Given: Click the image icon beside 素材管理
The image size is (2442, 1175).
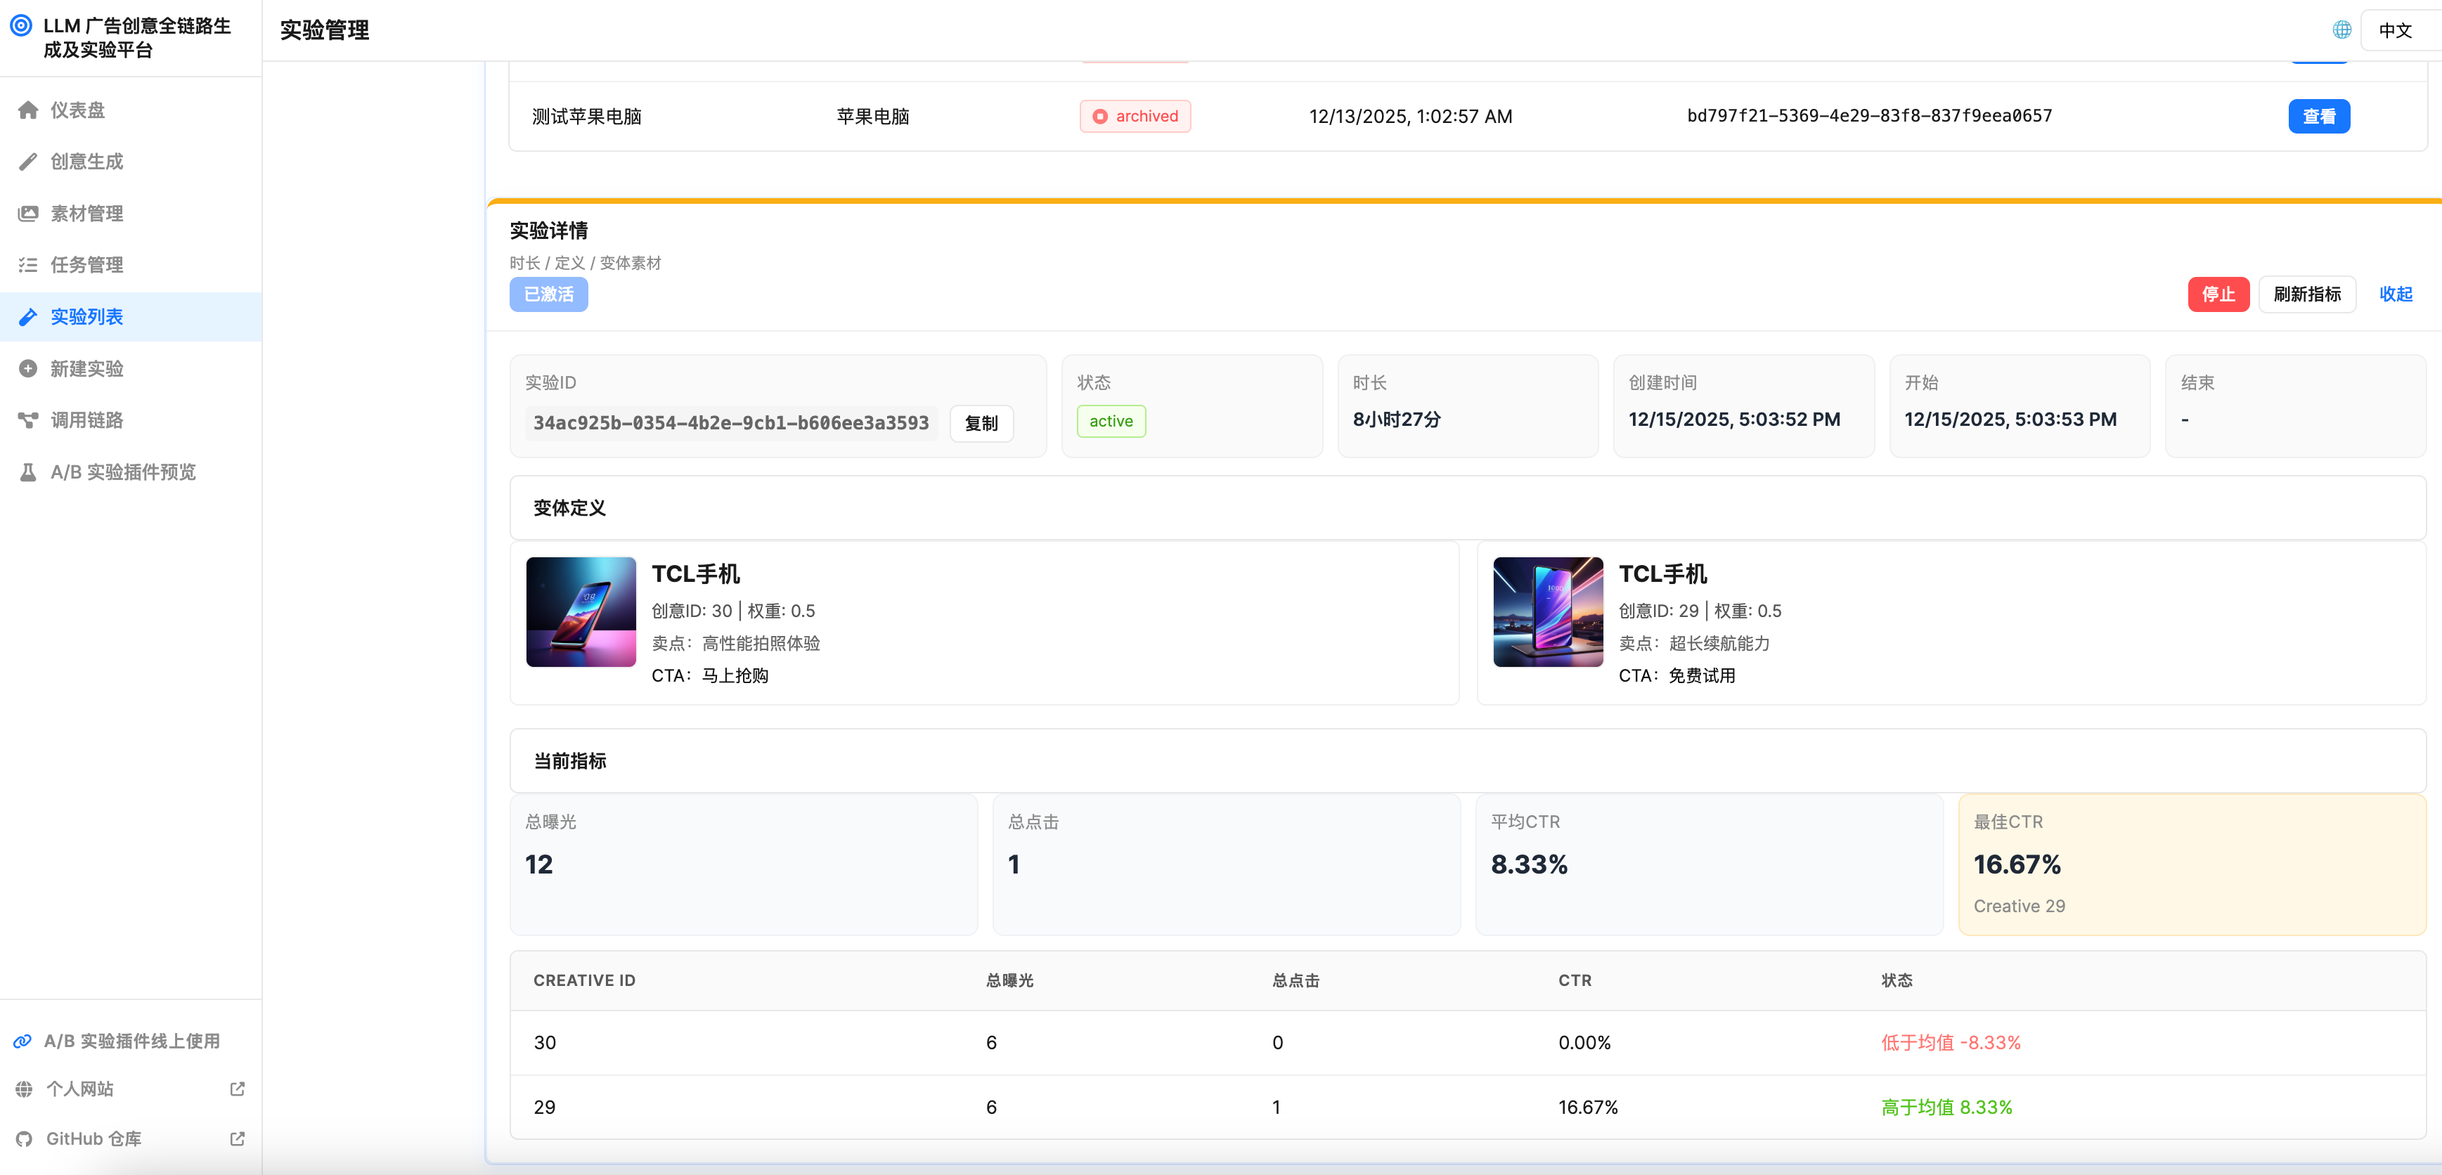Looking at the screenshot, I should pos(28,213).
